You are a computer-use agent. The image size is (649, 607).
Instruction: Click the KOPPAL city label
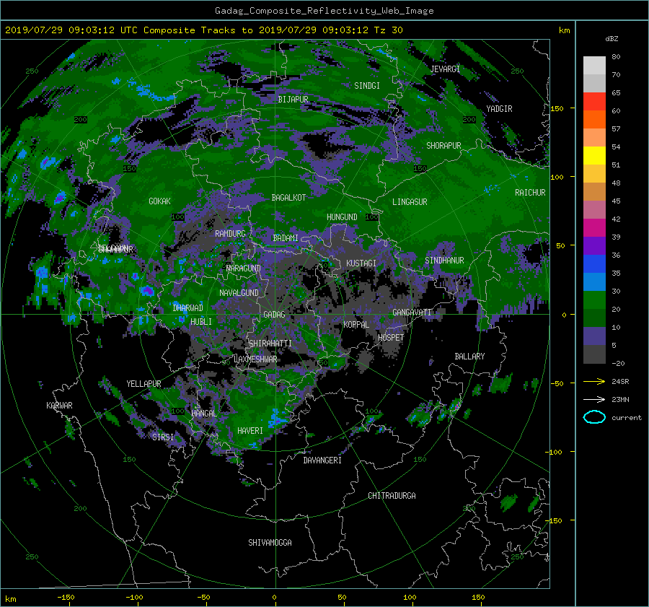click(x=356, y=325)
